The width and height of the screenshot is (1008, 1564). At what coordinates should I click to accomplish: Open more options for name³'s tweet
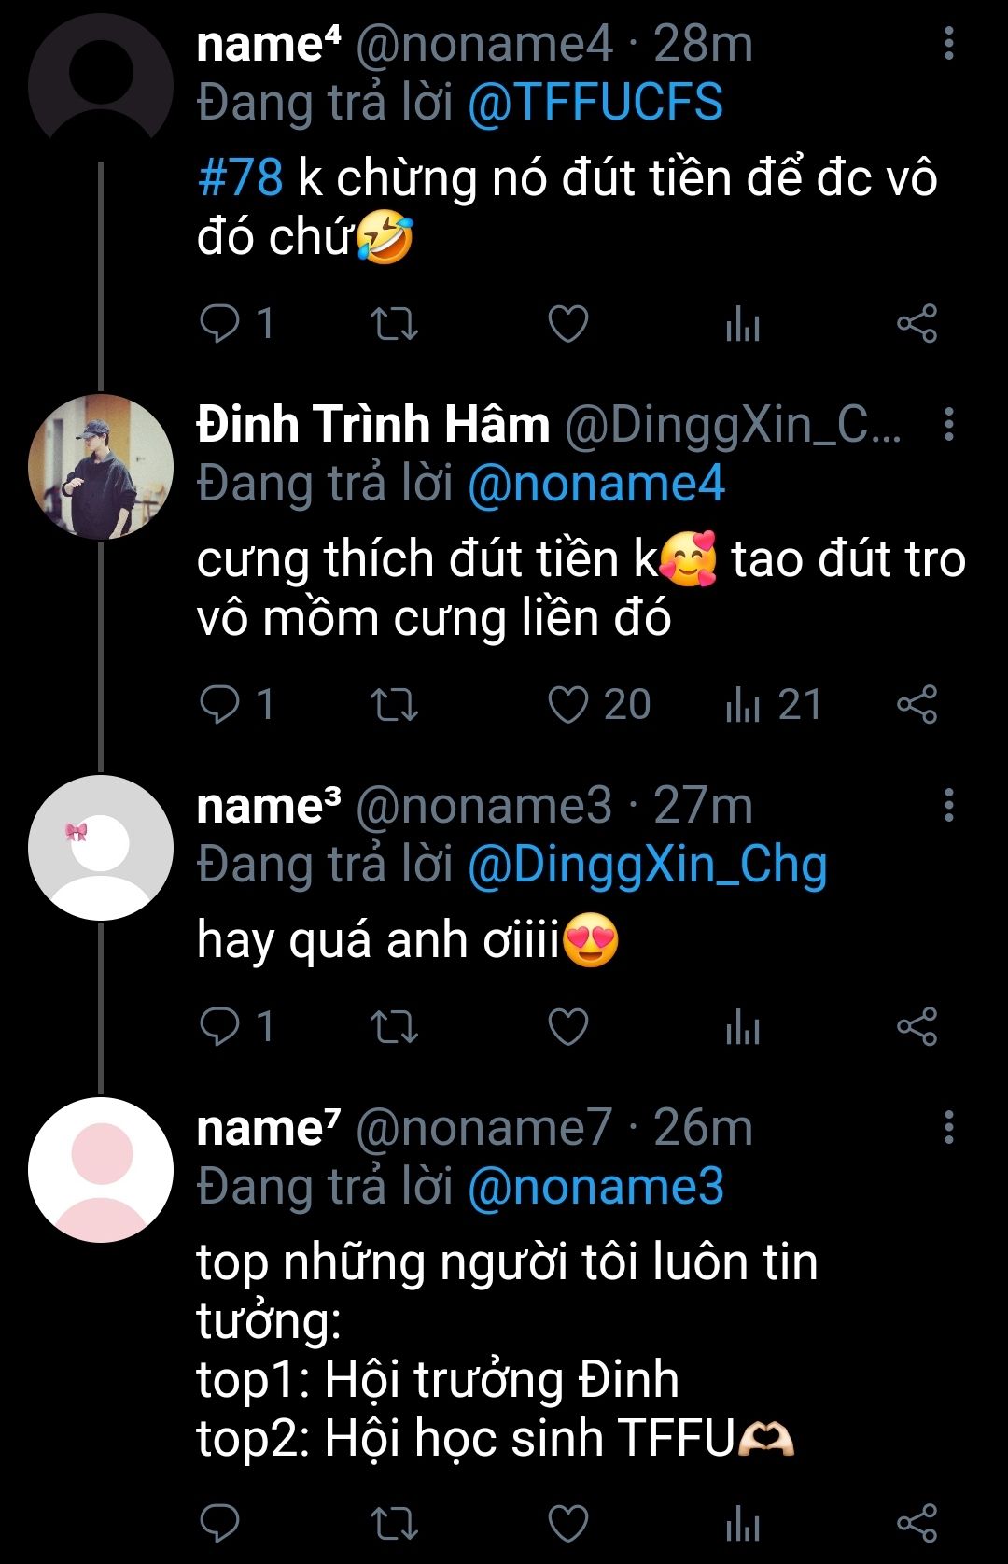coord(948,805)
